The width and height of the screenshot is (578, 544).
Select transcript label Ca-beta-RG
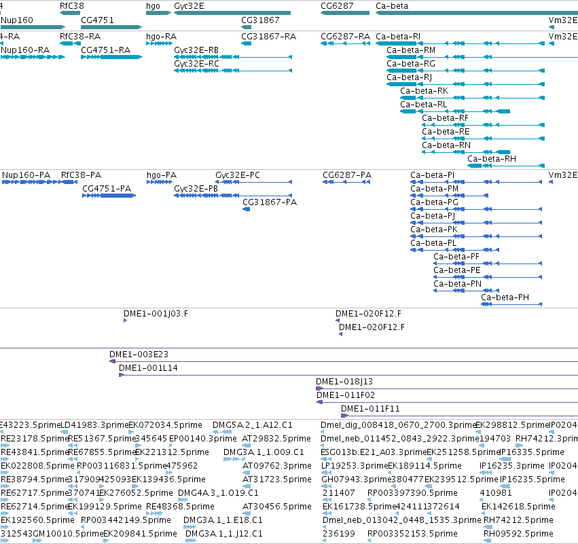411,64
